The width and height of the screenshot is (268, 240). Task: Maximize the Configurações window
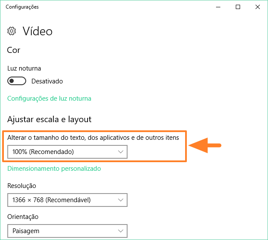tap(238, 7)
